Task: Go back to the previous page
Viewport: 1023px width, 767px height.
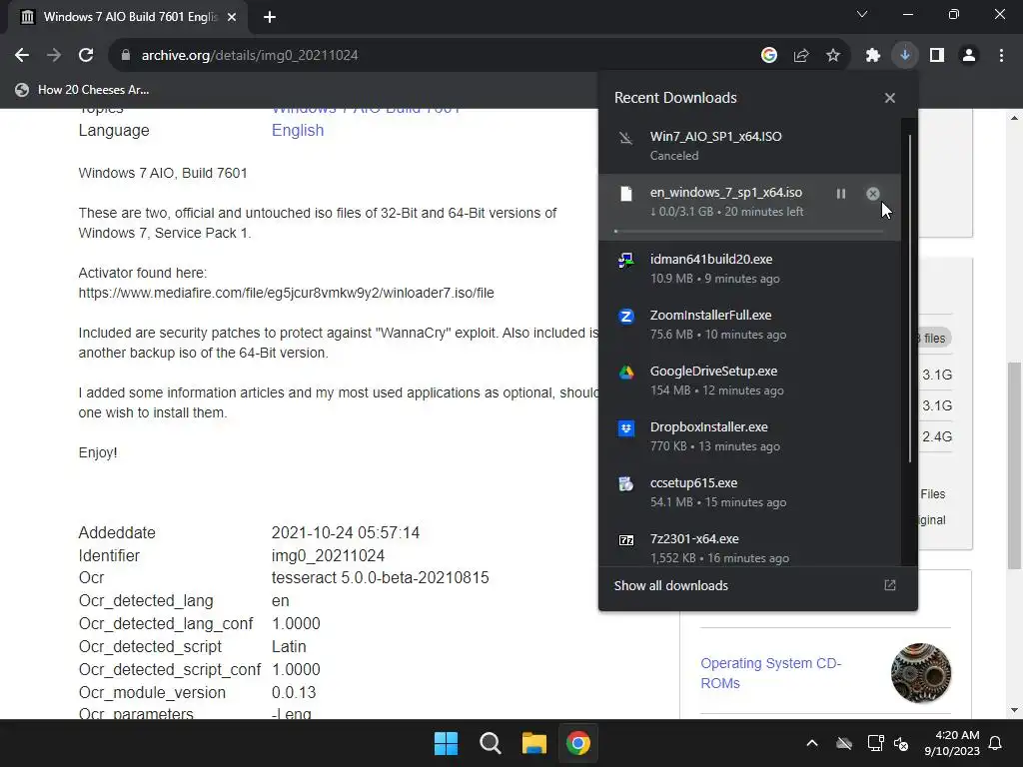Action: [22, 56]
